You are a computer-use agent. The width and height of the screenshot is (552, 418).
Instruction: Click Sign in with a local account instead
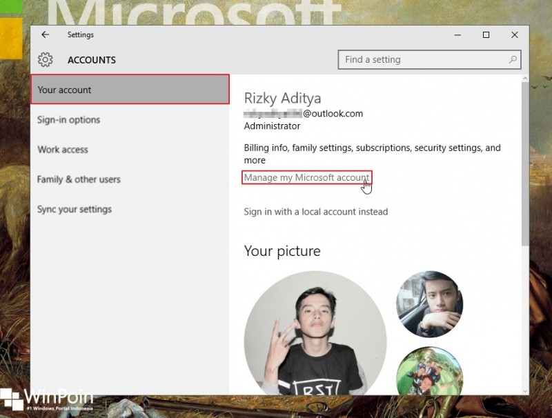click(x=316, y=212)
